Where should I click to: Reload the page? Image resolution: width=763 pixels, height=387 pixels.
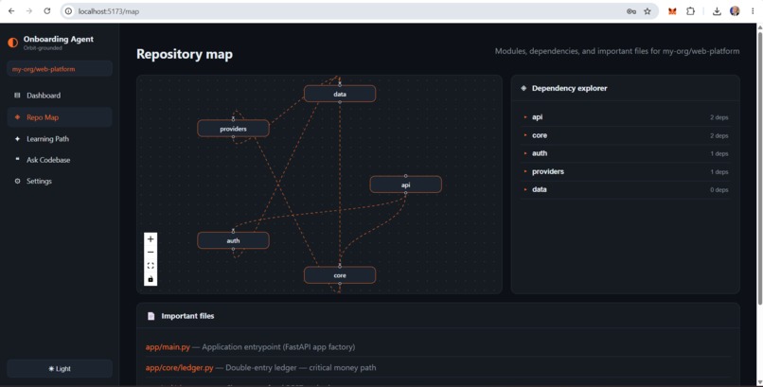click(x=47, y=11)
